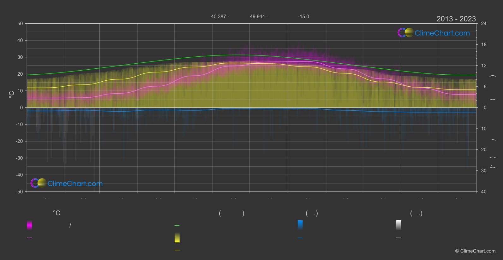
Task: Click the 24 tick on the right axis
Action: [484, 24]
